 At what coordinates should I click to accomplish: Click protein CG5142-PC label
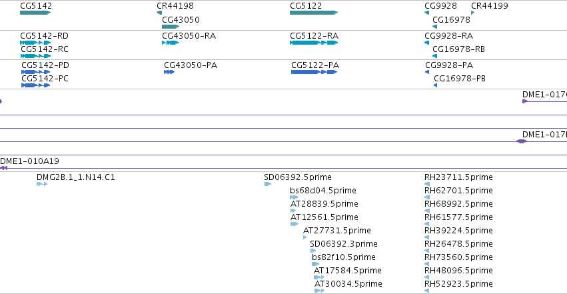tap(45, 79)
